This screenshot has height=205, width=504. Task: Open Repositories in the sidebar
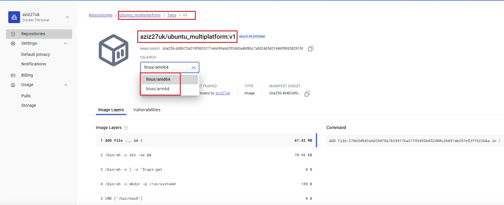(39, 34)
